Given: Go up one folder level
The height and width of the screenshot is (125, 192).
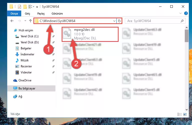Looking at the screenshot, I should pyautogui.click(x=30, y=21).
